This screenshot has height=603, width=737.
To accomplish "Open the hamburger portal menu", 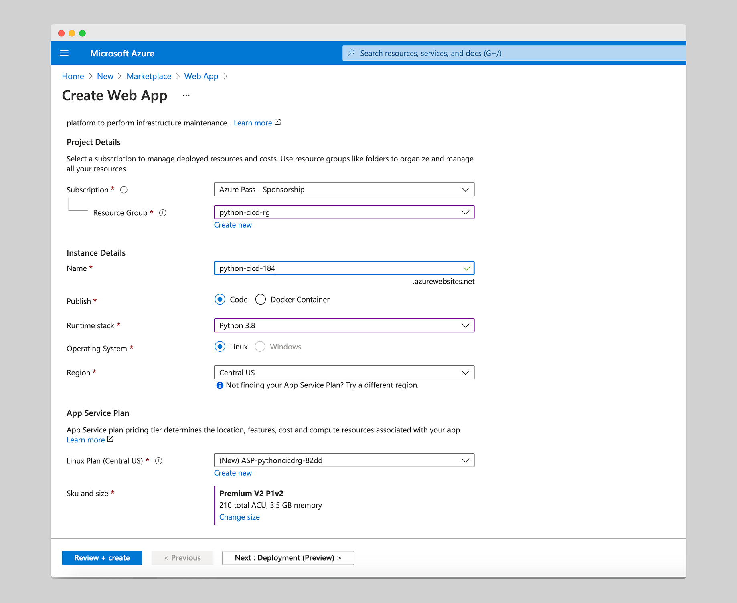I will point(64,53).
